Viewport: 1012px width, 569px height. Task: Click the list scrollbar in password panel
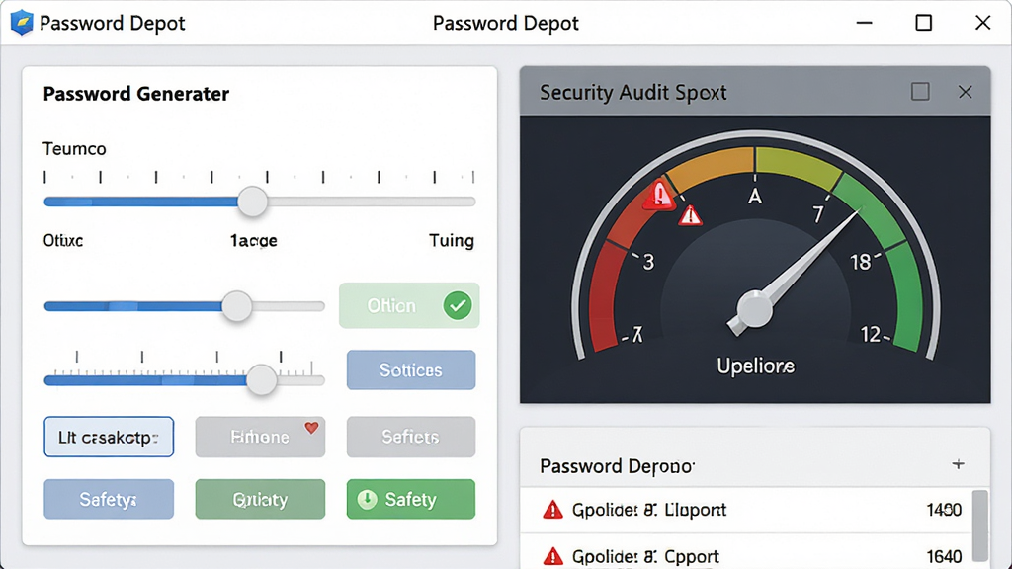click(979, 526)
